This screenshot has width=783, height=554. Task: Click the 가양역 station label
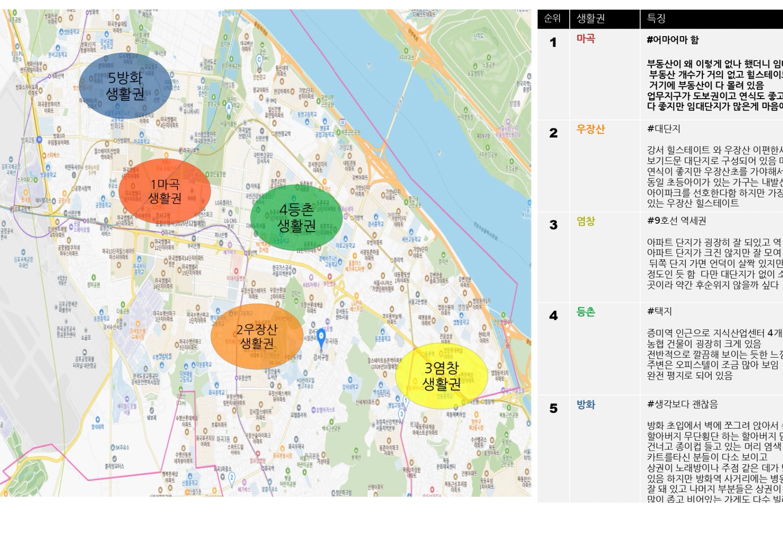pyautogui.click(x=358, y=218)
